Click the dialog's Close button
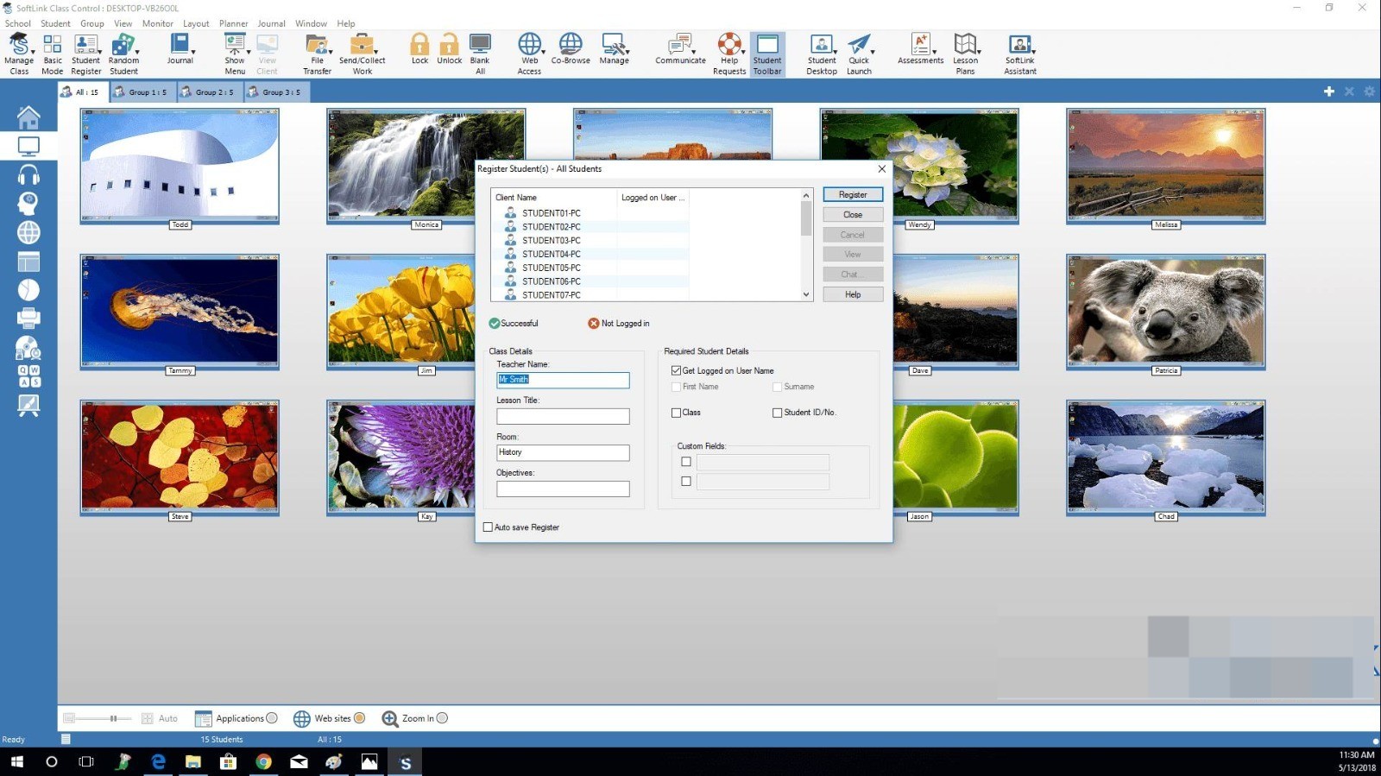Screen dimensions: 1381x776 pyautogui.click(x=853, y=214)
